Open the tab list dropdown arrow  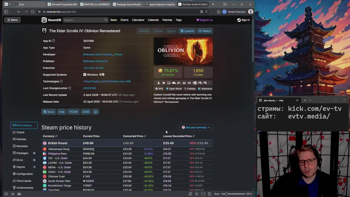[225, 4]
